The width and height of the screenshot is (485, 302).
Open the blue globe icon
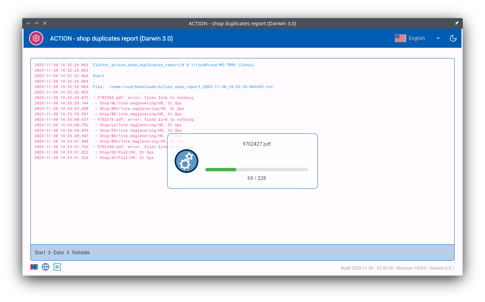(45, 267)
